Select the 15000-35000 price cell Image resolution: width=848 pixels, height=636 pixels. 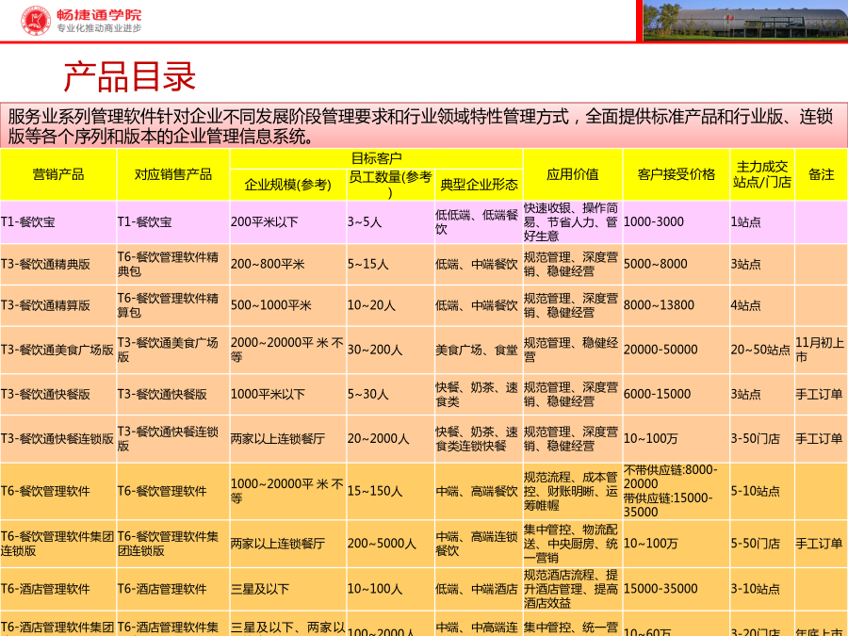[676, 589]
